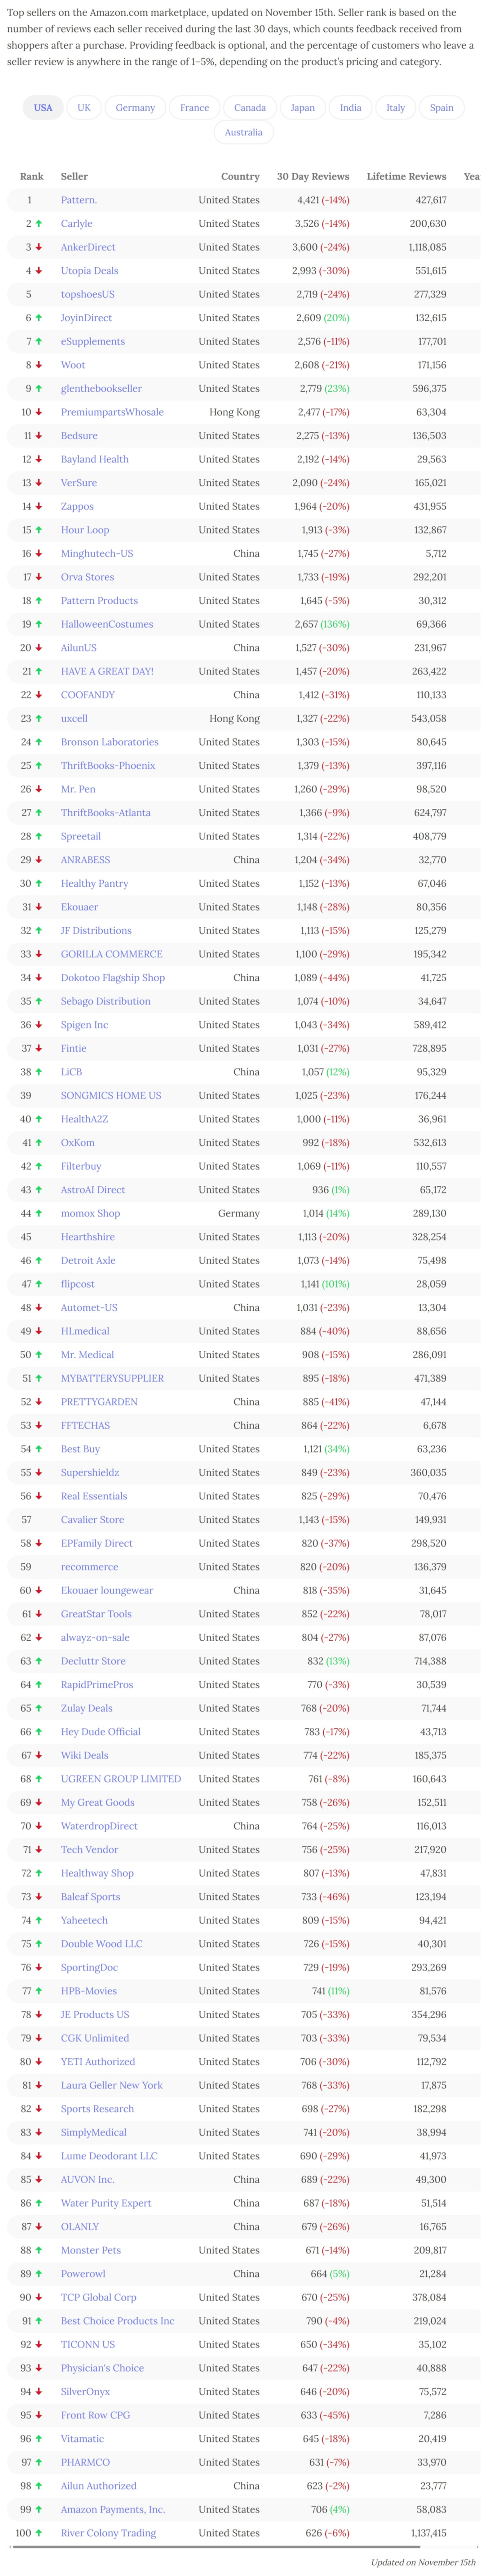Click Pattern.'s 4,421 (-14%) review cell
This screenshot has height=2576, width=485.
coord(323,200)
